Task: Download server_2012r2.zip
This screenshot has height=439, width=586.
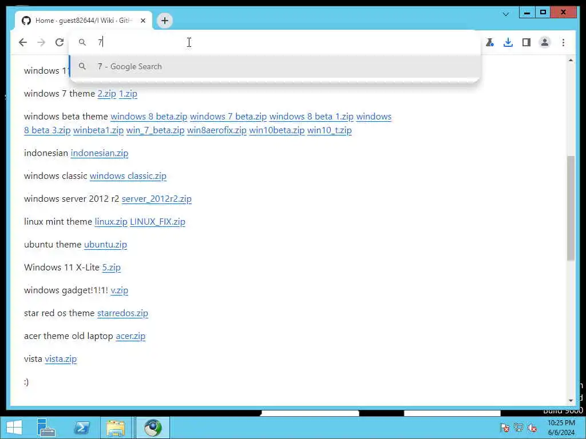Action: tap(157, 199)
